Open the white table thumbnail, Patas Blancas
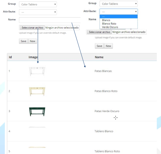The width and height of the screenshot is (161, 154). tap(37, 71)
